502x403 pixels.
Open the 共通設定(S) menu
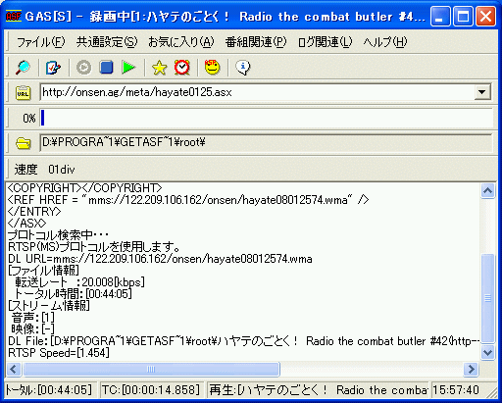[x=107, y=42]
